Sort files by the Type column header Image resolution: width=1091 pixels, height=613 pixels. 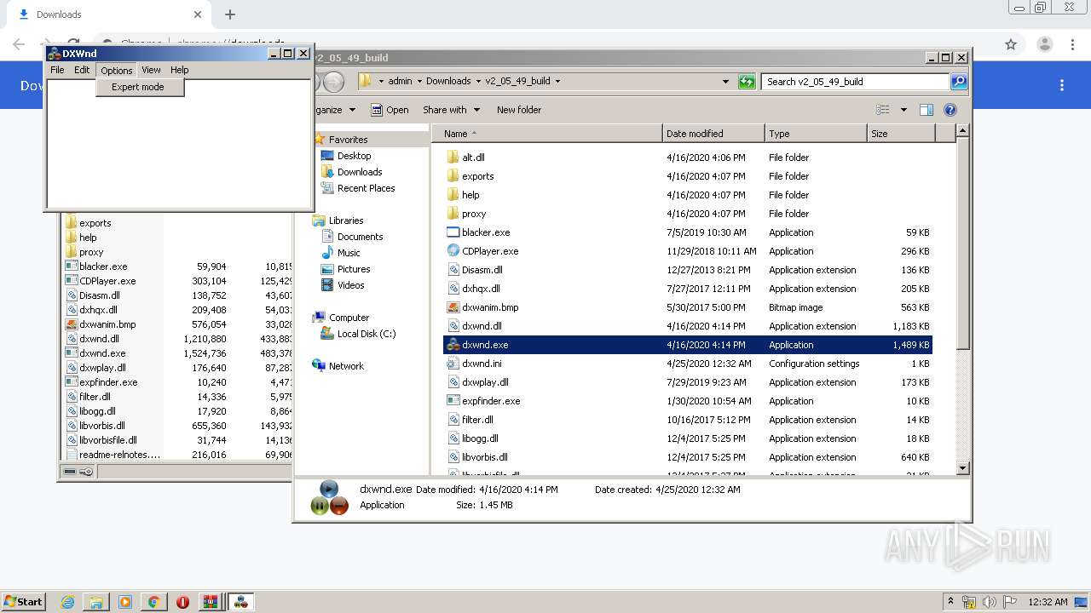click(816, 134)
